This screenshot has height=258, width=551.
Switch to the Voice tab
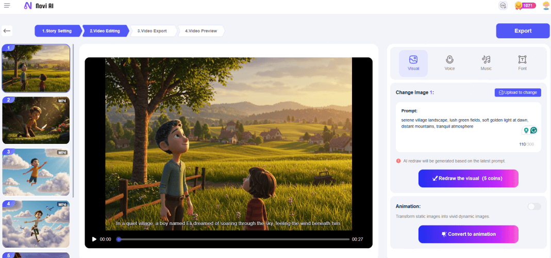pyautogui.click(x=449, y=63)
